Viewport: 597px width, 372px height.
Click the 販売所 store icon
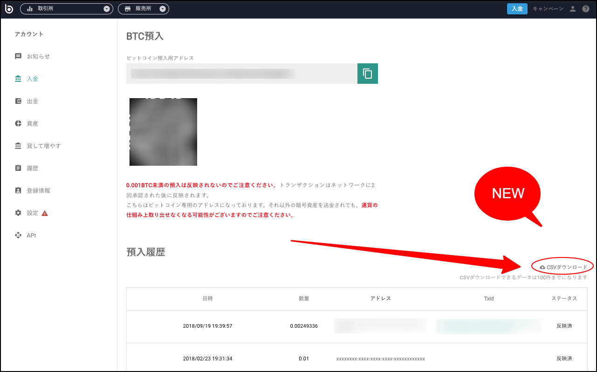click(x=128, y=9)
